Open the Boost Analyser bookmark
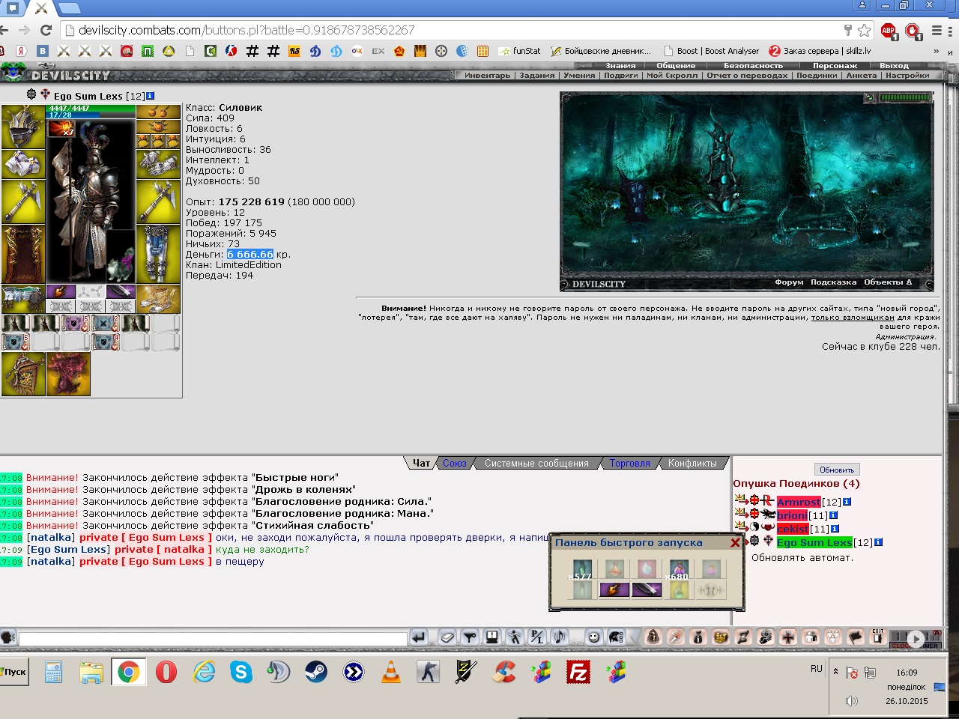959x719 pixels. pyautogui.click(x=711, y=51)
